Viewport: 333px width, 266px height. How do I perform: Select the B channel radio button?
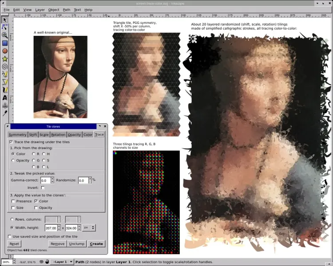[34, 167]
